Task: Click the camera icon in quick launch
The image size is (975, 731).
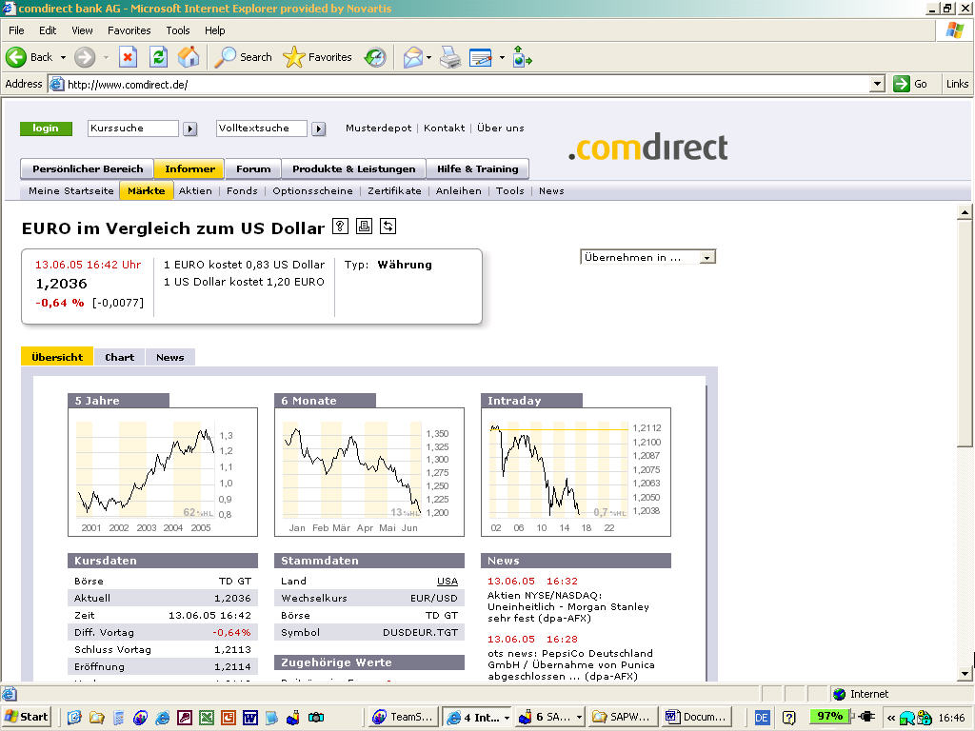Action: point(316,718)
